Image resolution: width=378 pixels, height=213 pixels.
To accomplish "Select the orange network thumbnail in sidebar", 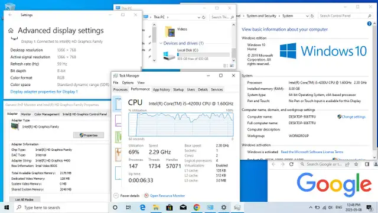I will [118, 155].
